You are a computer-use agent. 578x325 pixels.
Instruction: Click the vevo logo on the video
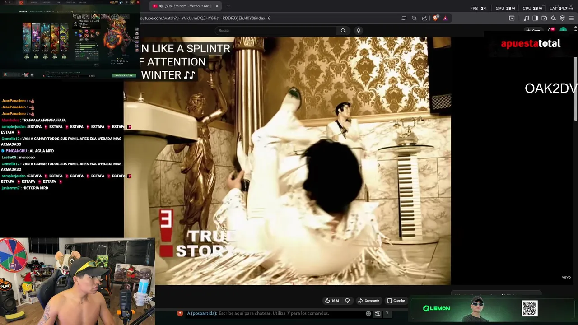point(566,277)
